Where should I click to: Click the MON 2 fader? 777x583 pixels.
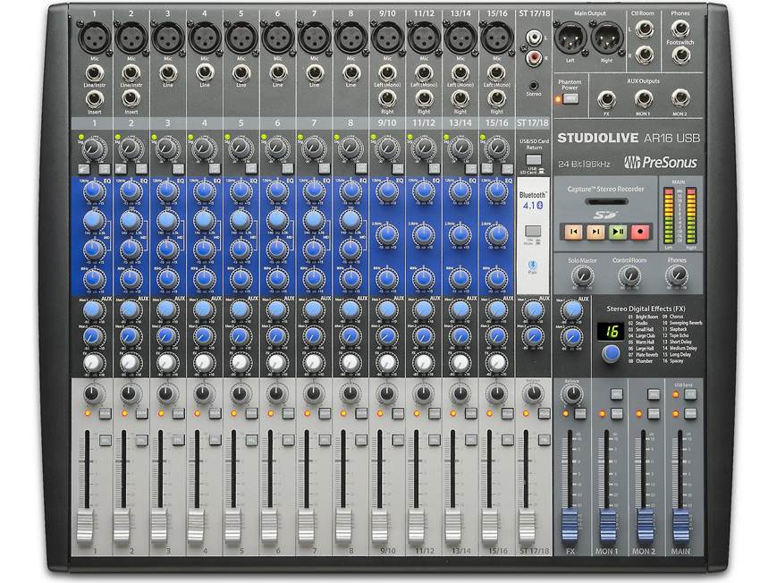click(644, 527)
